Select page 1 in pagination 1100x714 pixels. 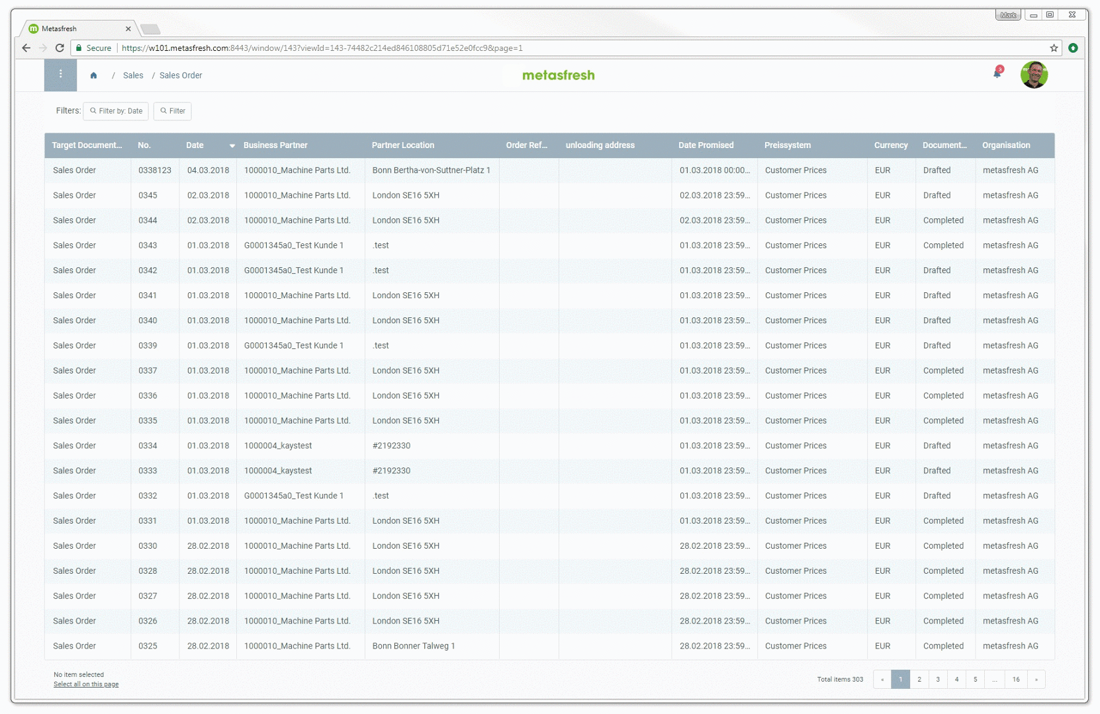tap(901, 680)
